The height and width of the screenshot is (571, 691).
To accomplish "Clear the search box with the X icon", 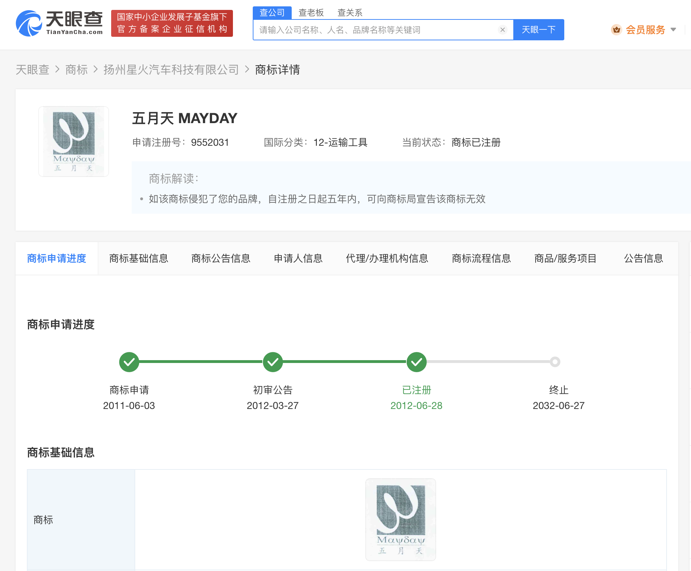I will pos(502,30).
